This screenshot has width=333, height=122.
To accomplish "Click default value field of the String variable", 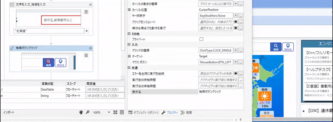I will pyautogui.click(x=105, y=96).
